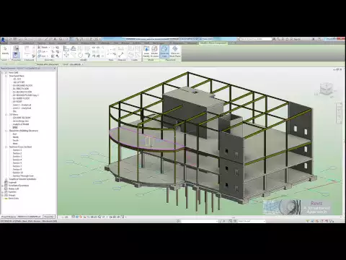
Task: Select Section 1 in Project Browser
Action: click(17, 150)
